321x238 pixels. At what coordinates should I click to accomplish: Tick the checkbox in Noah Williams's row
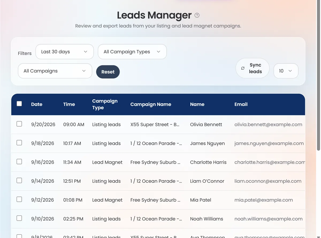19,218
